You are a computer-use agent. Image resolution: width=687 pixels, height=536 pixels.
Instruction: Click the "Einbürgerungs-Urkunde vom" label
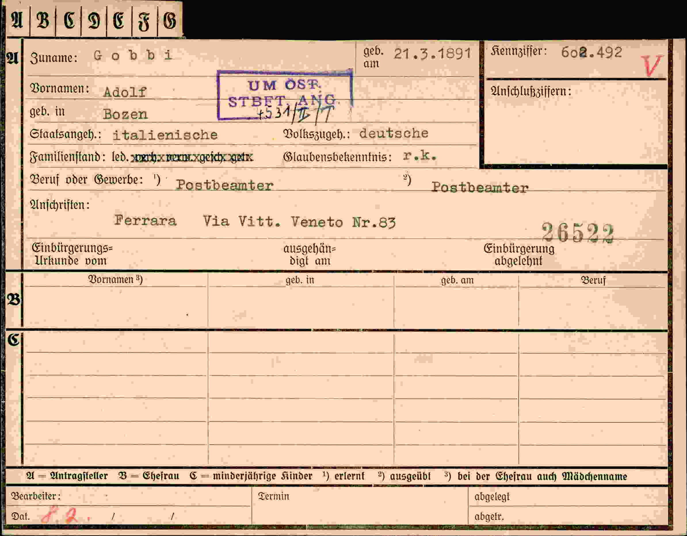pyautogui.click(x=72, y=254)
